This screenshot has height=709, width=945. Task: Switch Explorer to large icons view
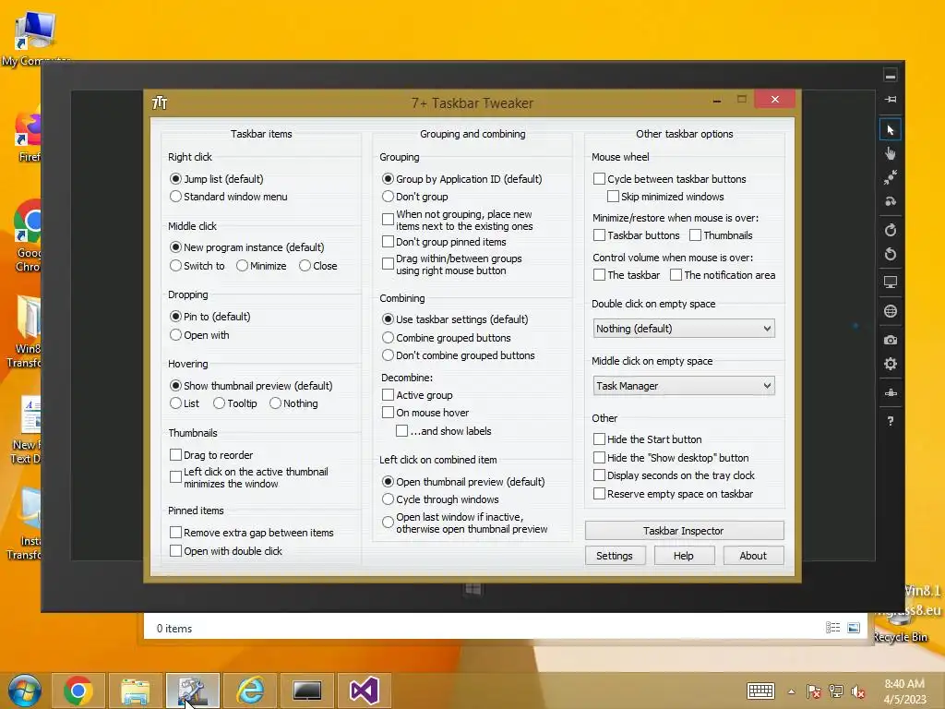pos(854,628)
